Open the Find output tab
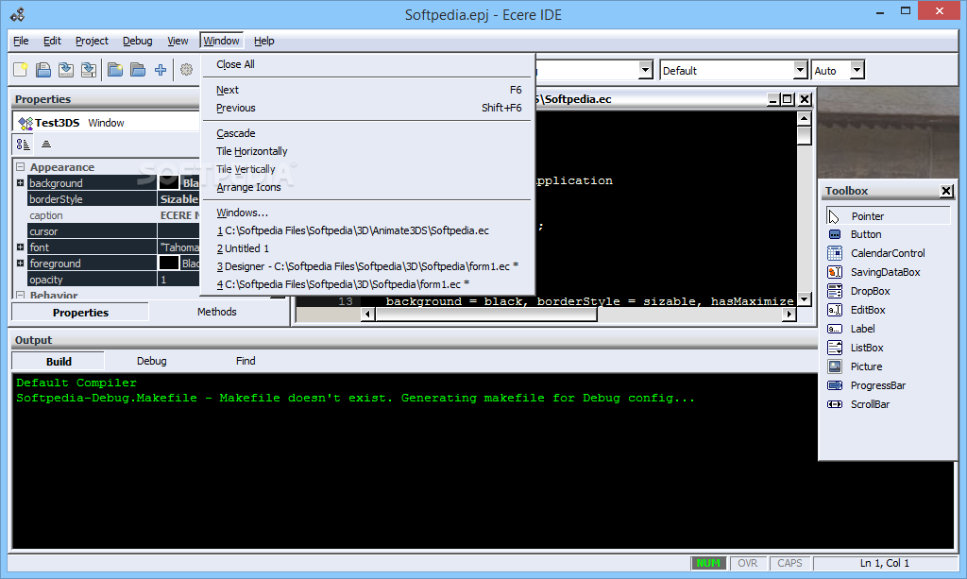Screen dimensions: 967x579 [x=246, y=362]
